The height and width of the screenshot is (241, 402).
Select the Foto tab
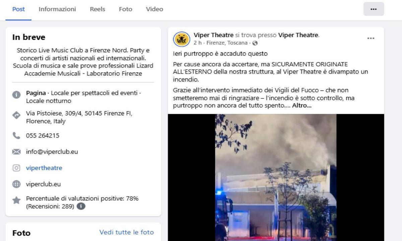pyautogui.click(x=126, y=9)
